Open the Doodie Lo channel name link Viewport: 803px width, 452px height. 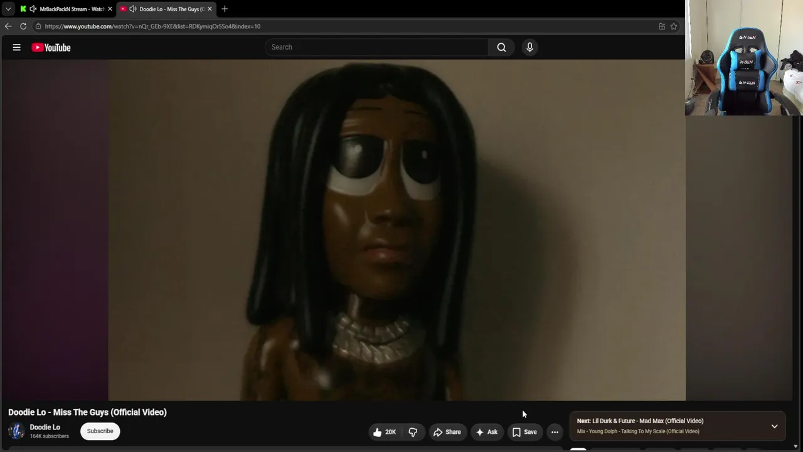pos(45,428)
